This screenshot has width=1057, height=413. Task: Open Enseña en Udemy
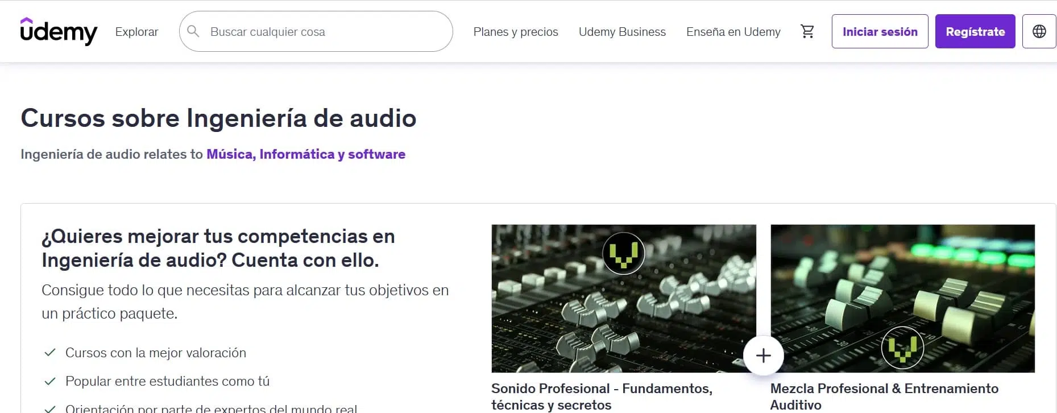point(733,32)
